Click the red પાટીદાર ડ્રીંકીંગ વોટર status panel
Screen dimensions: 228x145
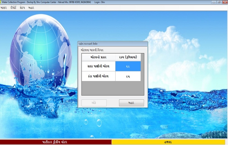click(56, 142)
